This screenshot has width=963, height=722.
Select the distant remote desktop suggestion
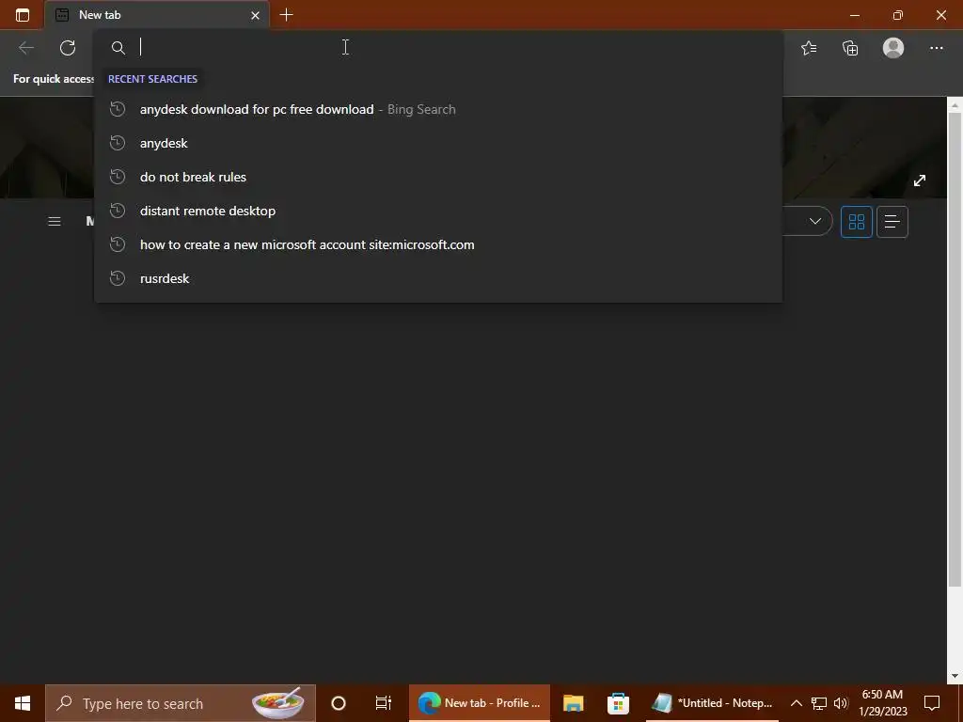click(x=438, y=211)
